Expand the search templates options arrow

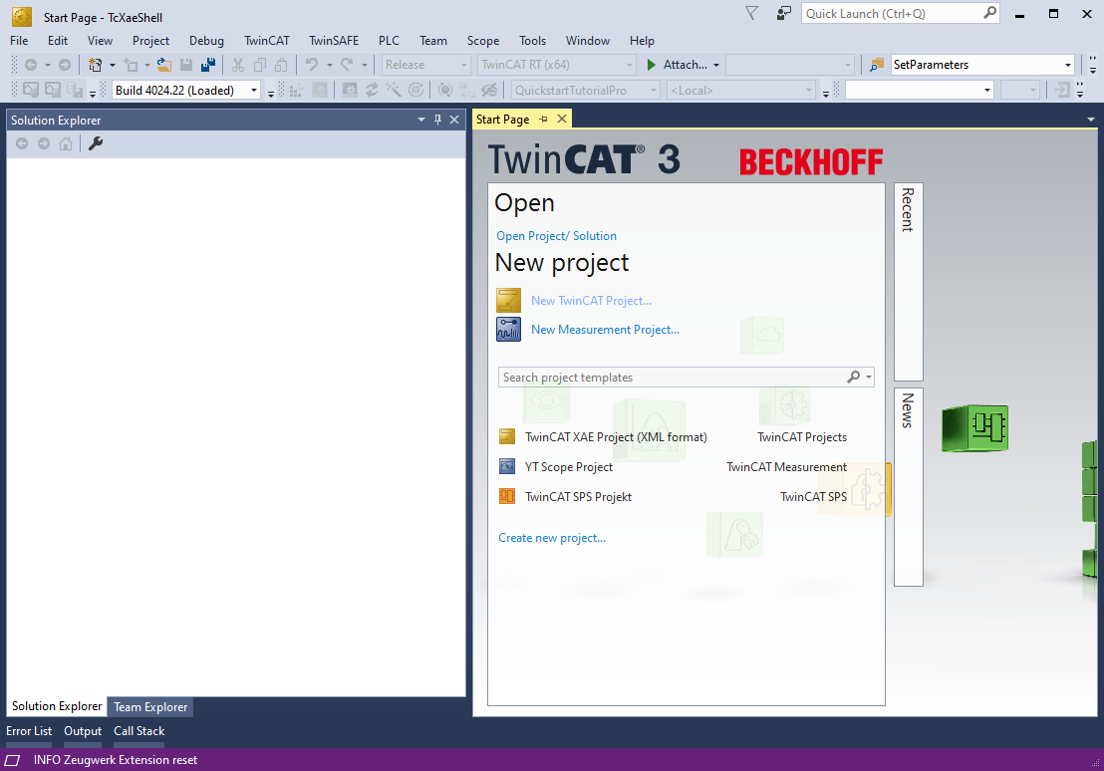(x=869, y=378)
